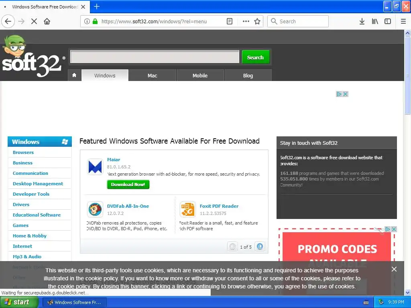Image resolution: width=411 pixels, height=308 pixels.
Task: Open the Browsers category
Action: point(23,152)
